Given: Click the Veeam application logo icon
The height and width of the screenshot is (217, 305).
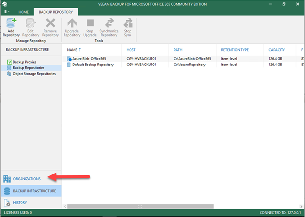Looking at the screenshot, I should pyautogui.click(x=5, y=4).
